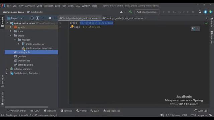214x120 pixels.
Task: Collapse spring-micro-demo root node
Action: pyautogui.click(x=7, y=23)
